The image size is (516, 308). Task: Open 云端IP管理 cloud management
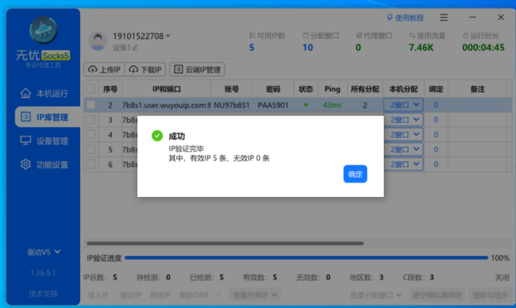pyautogui.click(x=197, y=70)
